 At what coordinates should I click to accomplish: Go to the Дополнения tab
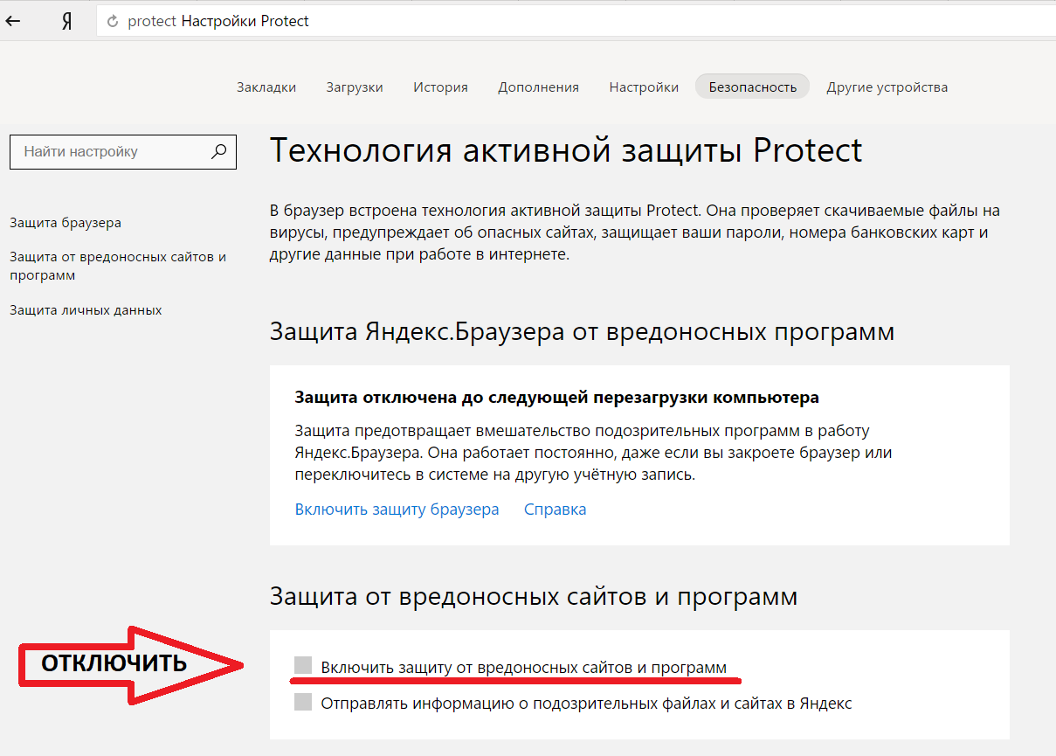[x=538, y=87]
